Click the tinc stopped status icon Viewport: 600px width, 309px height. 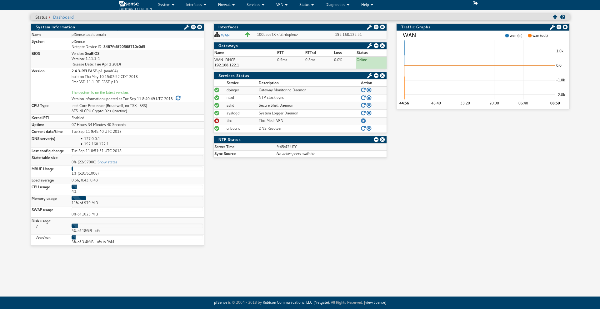(x=217, y=121)
